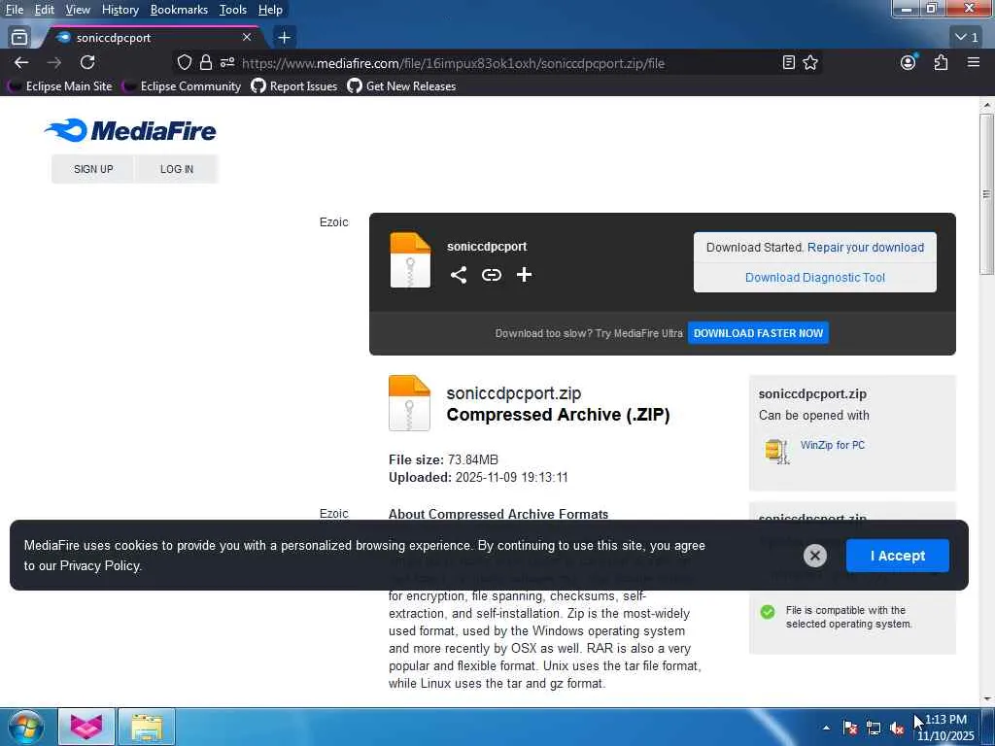Click the Uploaded 2025-11-09 date text
This screenshot has width=995, height=746.
tap(478, 478)
